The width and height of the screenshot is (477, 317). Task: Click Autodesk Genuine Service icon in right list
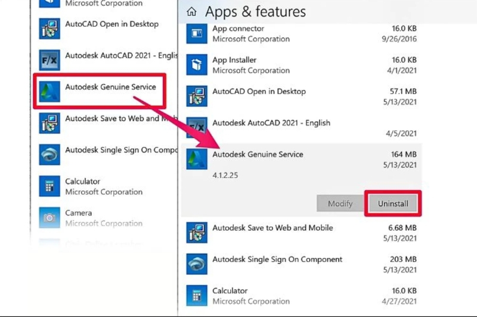tap(197, 159)
